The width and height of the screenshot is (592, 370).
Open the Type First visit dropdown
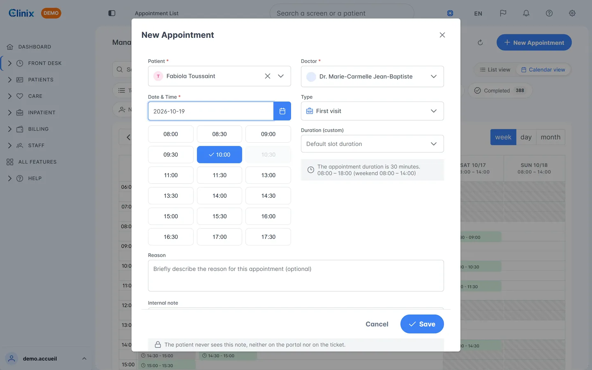coord(372,111)
